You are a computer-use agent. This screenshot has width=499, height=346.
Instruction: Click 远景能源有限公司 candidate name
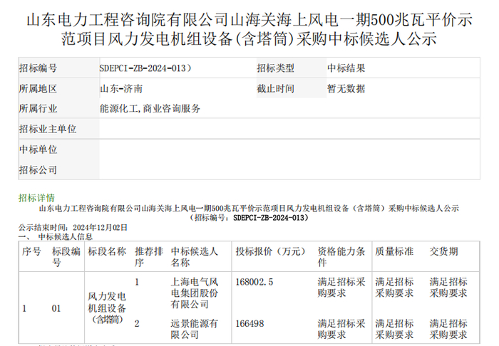[194, 329]
